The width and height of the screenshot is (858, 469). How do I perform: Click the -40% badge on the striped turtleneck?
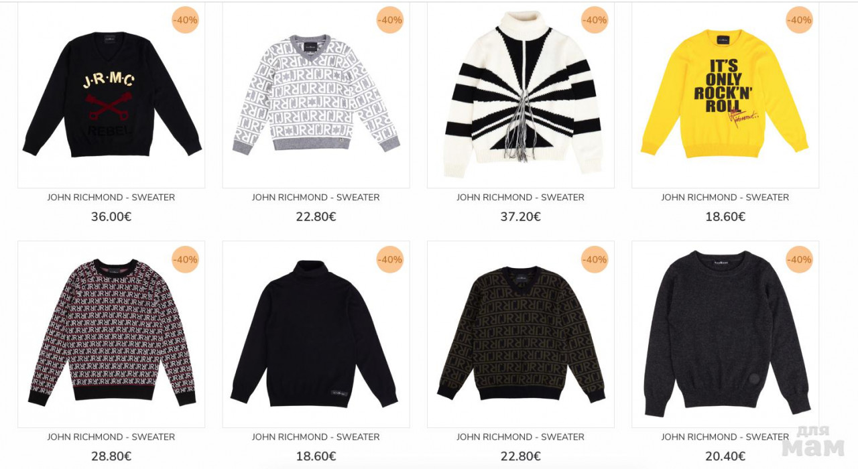(595, 20)
